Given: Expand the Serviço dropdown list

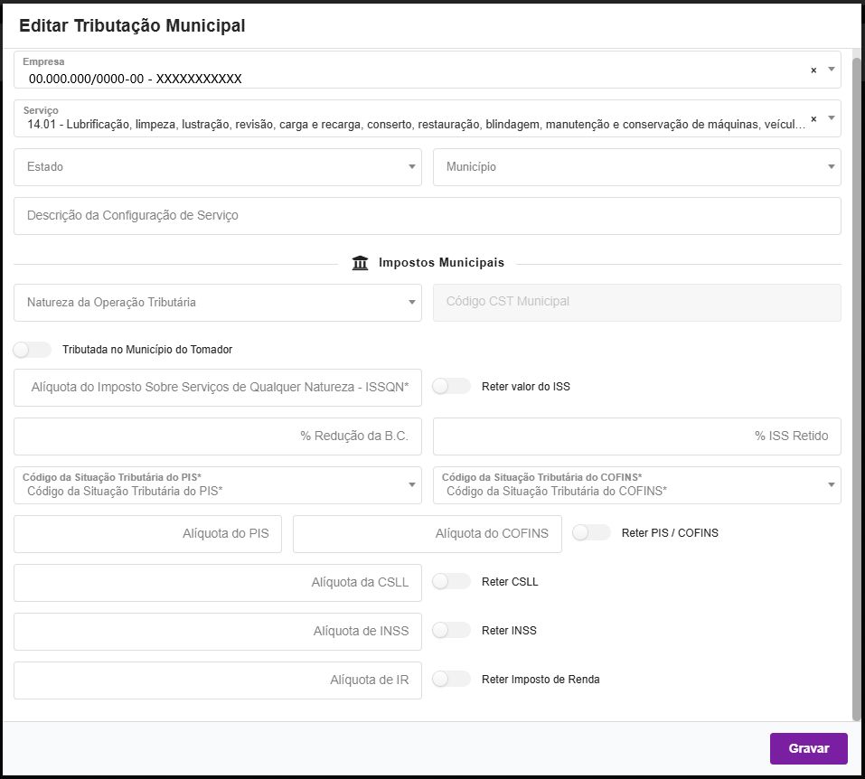Looking at the screenshot, I should [832, 117].
